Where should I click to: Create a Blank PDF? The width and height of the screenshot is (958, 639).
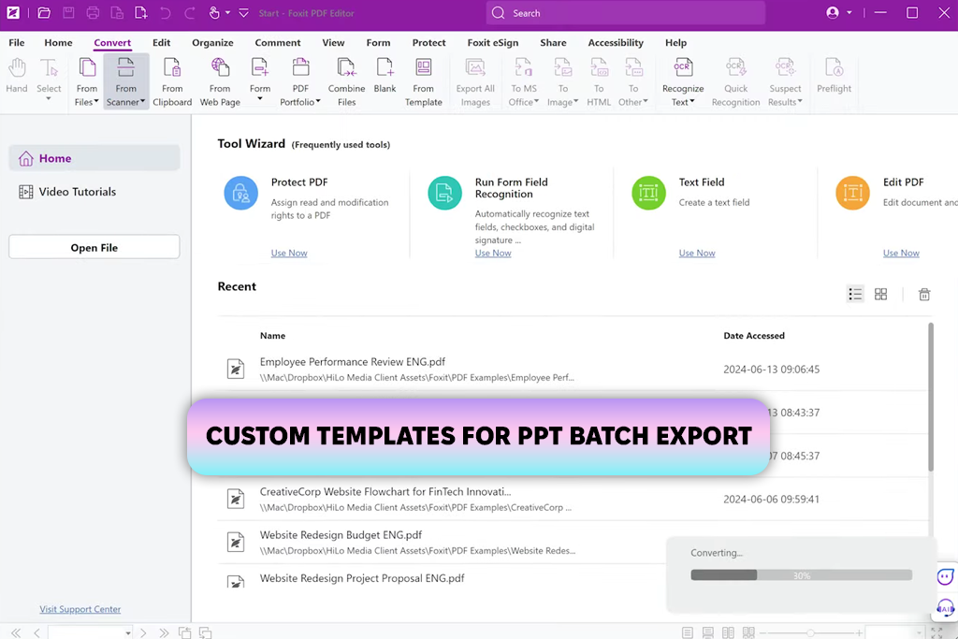pos(385,76)
